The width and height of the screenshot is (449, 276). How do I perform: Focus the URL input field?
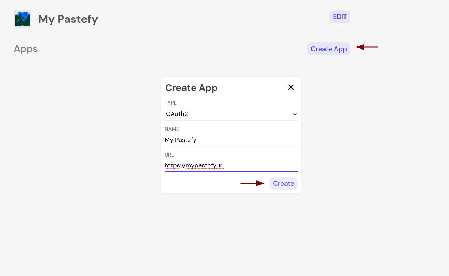[260, 165]
